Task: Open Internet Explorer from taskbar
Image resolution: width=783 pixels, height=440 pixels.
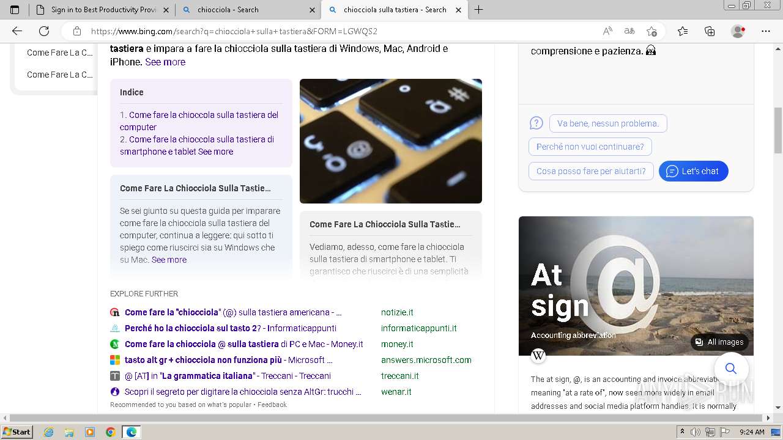Action: click(x=49, y=432)
